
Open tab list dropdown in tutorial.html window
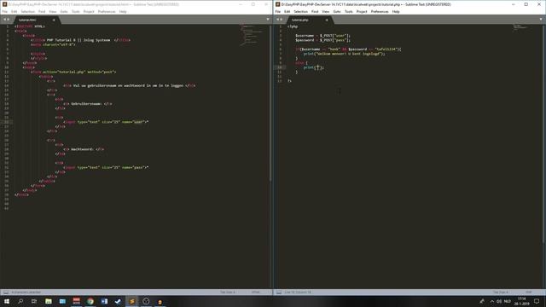[268, 20]
